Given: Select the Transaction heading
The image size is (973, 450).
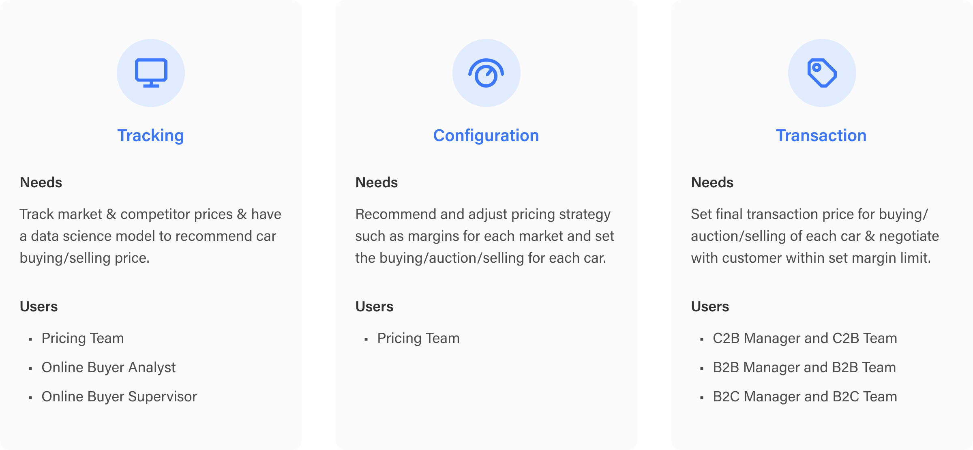Looking at the screenshot, I should (x=821, y=135).
